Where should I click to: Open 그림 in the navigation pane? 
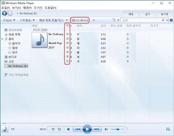click(9, 61)
